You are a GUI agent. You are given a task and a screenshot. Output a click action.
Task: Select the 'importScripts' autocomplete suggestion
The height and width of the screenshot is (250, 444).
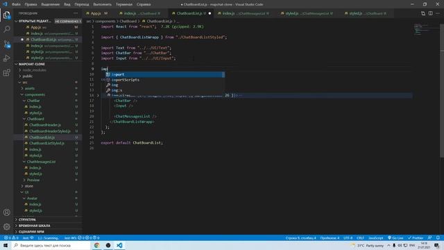click(165, 80)
